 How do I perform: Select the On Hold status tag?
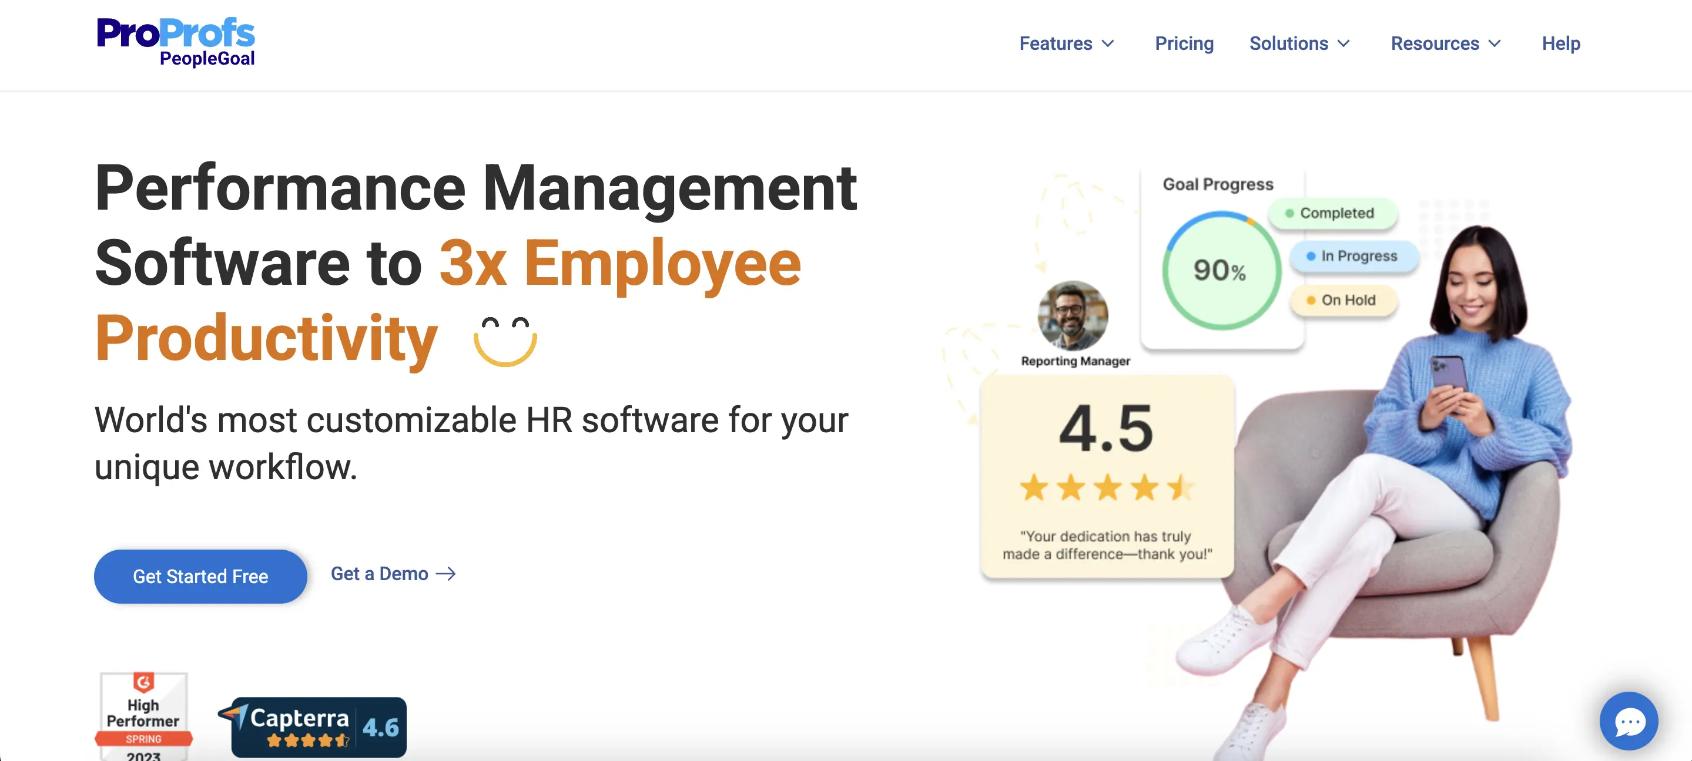1343,301
